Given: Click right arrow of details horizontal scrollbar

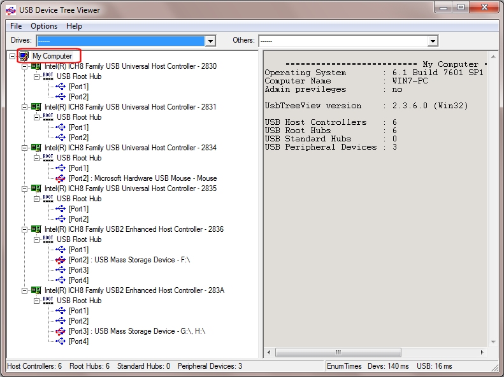Looking at the screenshot, I should [x=482, y=353].
